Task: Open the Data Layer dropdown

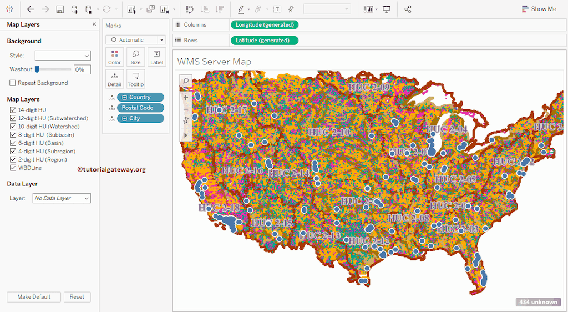Action: click(x=62, y=198)
